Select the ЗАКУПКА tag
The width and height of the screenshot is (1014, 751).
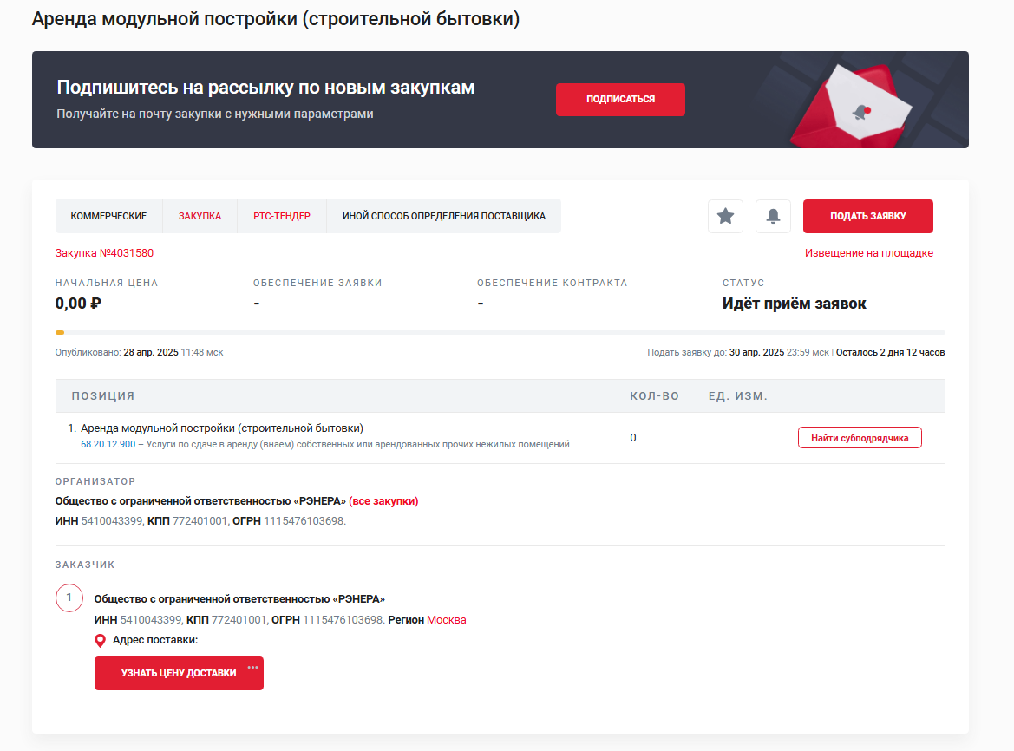coord(200,216)
